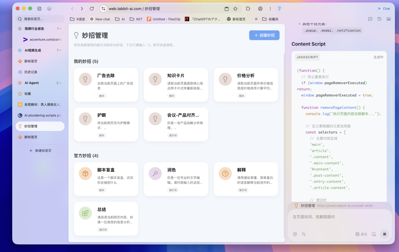Click the 创建妙招 button
Viewport: 399px width, 252px height.
coord(264,35)
